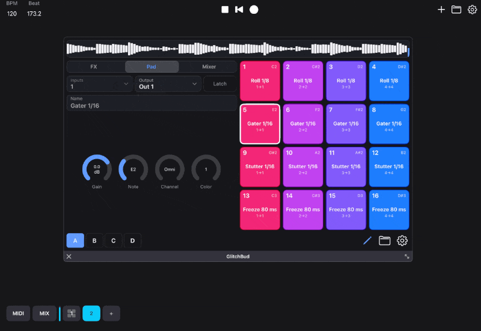This screenshot has width=481, height=331.
Task: Expand GlitchBud window with resize arrows icon
Action: pos(407,257)
